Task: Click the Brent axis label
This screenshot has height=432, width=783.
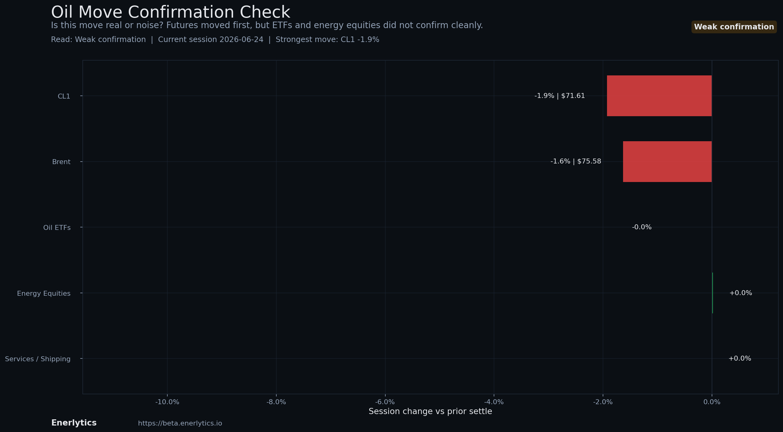Action: [61, 162]
